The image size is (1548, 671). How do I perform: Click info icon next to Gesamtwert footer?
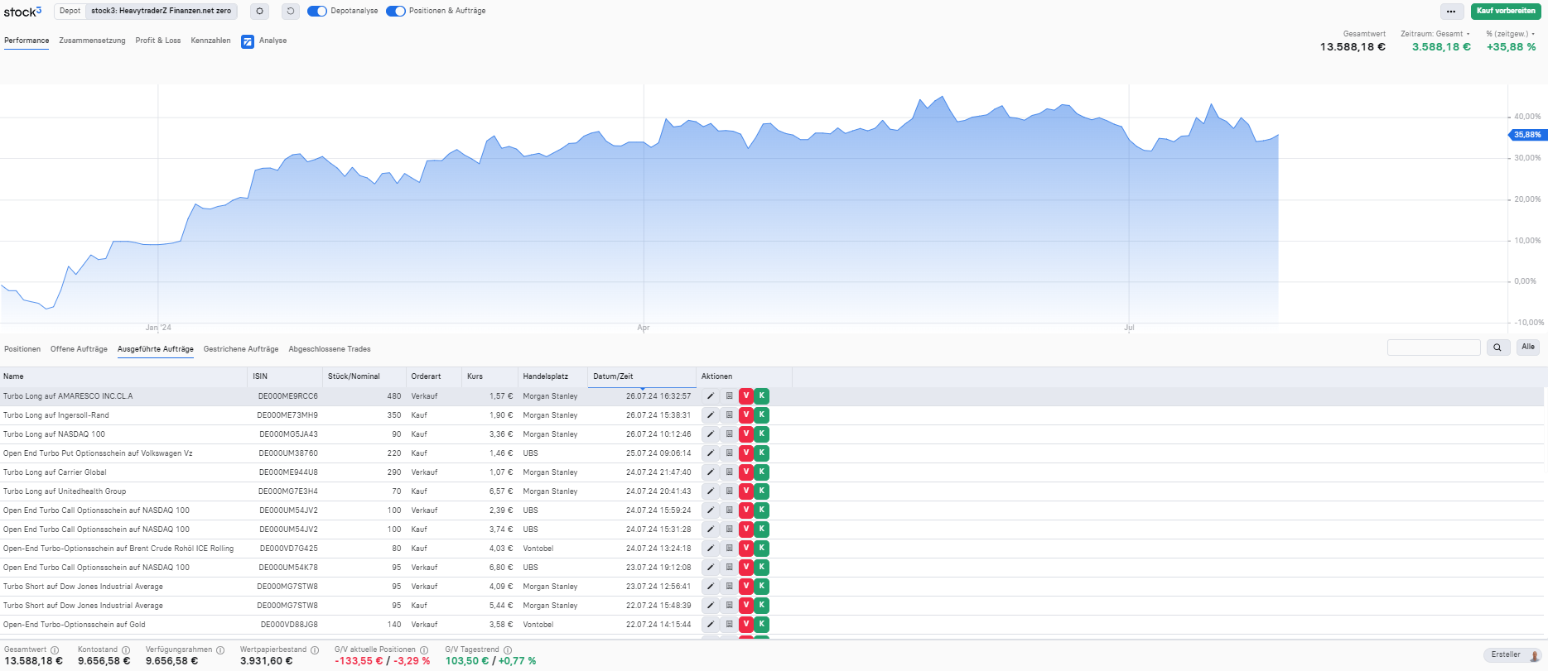tap(55, 650)
